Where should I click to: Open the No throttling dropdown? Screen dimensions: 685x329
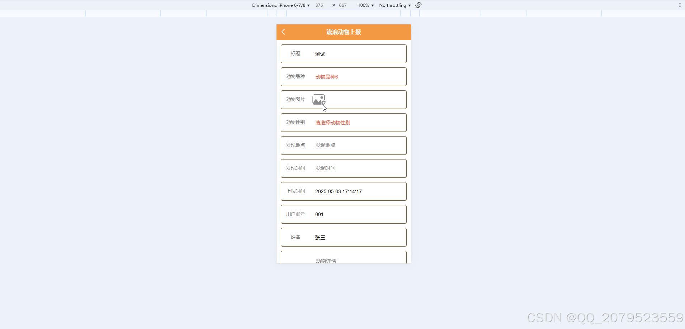tap(394, 5)
